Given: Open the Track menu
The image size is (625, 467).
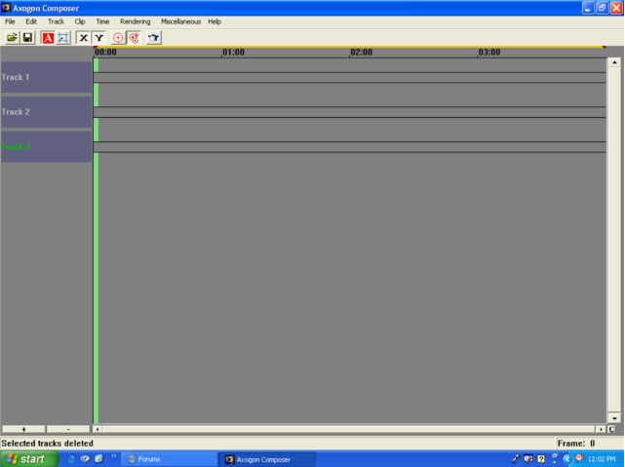Looking at the screenshot, I should point(56,21).
